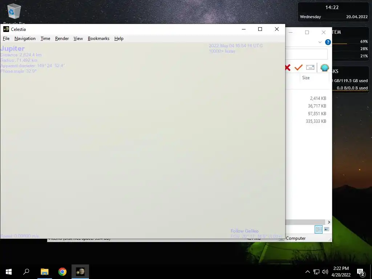Open the notification center icon
The image size is (372, 279).
click(361, 272)
